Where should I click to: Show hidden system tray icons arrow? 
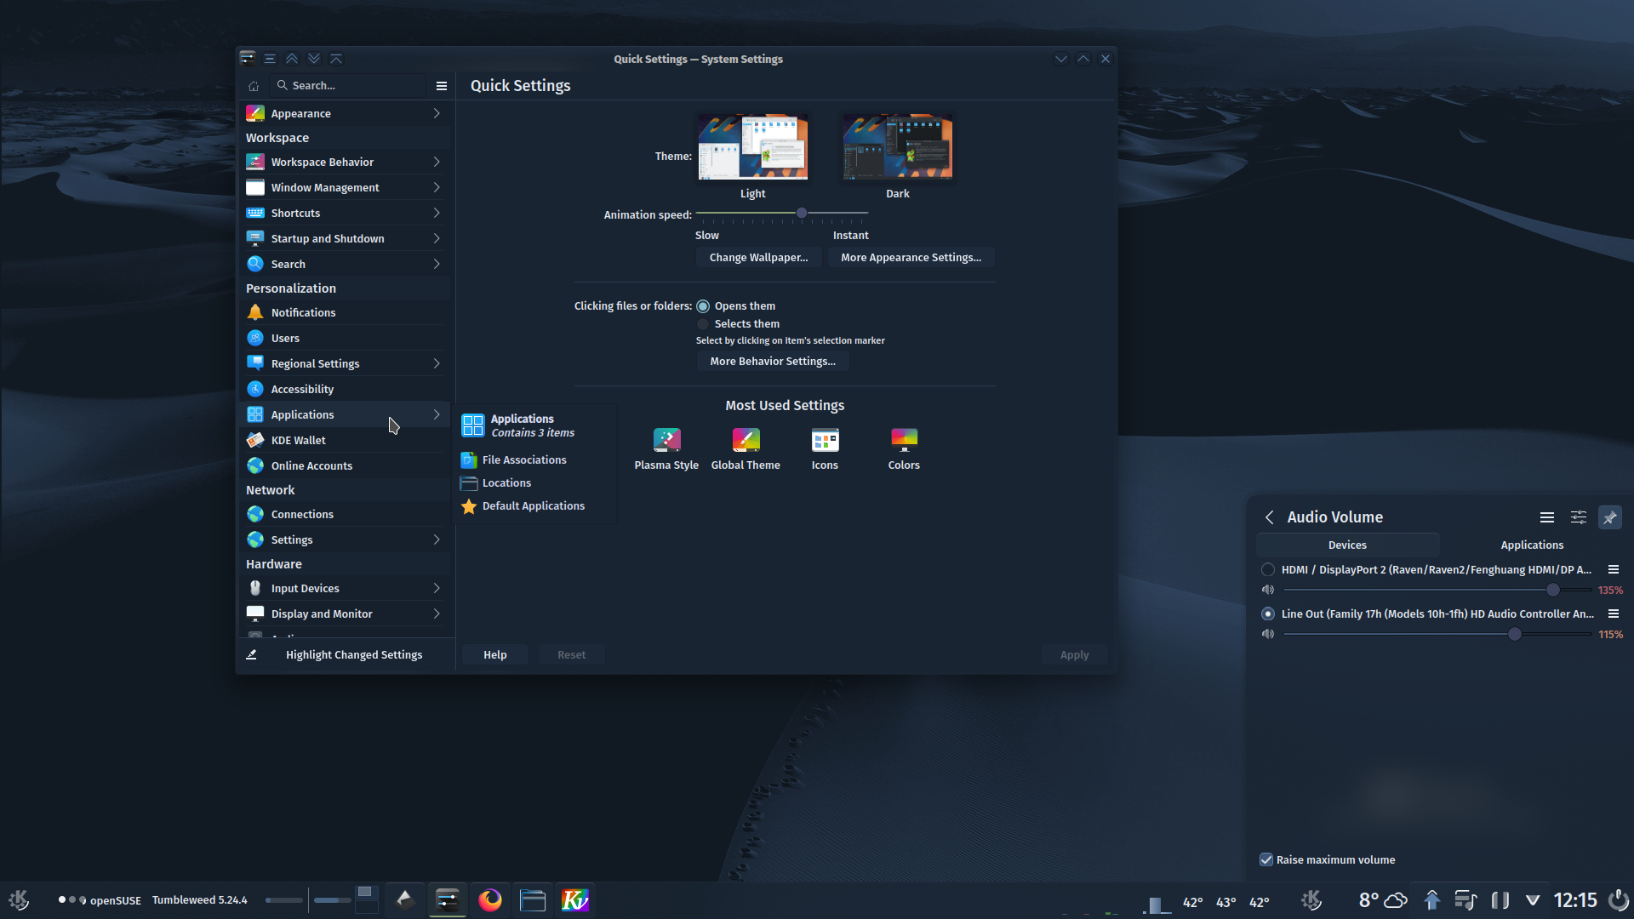pos(1533,899)
